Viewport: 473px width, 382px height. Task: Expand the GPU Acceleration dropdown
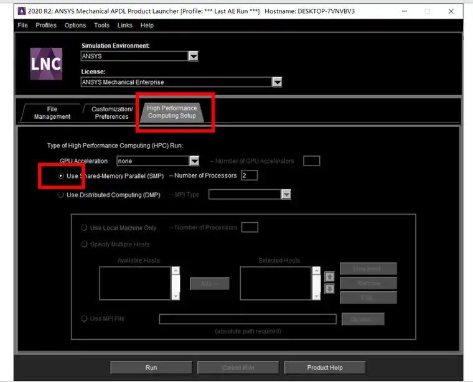click(194, 161)
